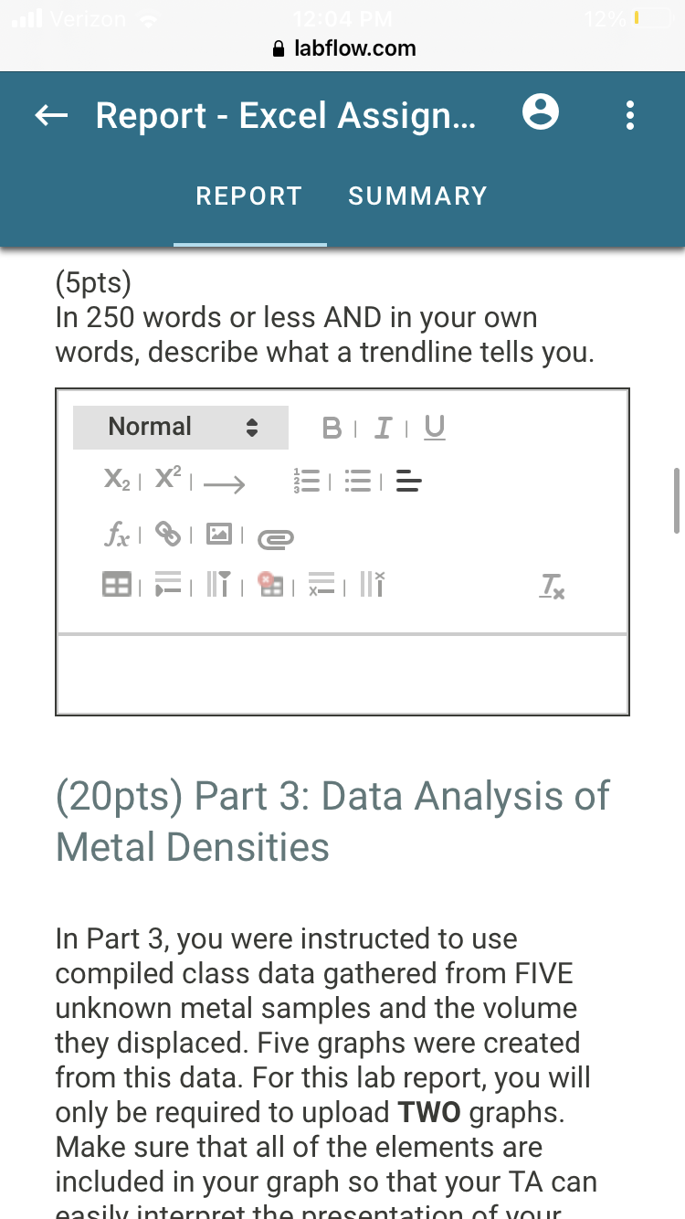The height and width of the screenshot is (1219, 685).
Task: Insert an image into the answer
Action: pos(218,535)
